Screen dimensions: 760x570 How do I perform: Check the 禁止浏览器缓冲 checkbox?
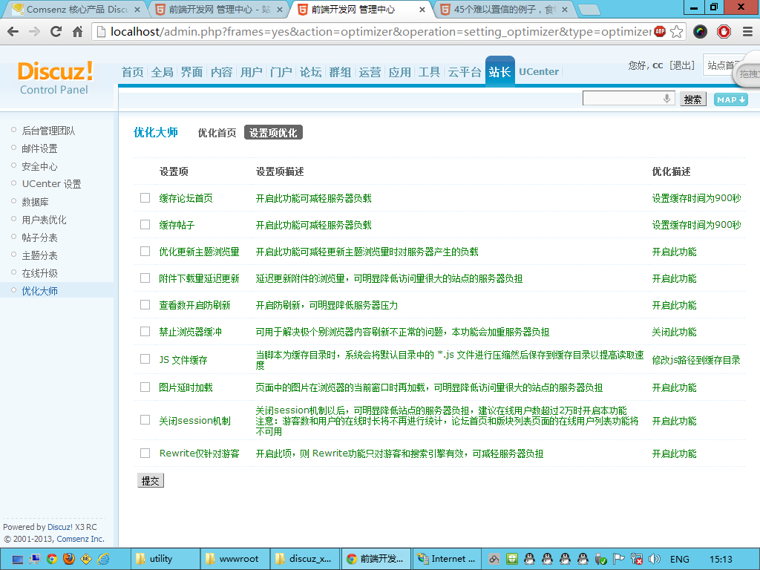[145, 331]
